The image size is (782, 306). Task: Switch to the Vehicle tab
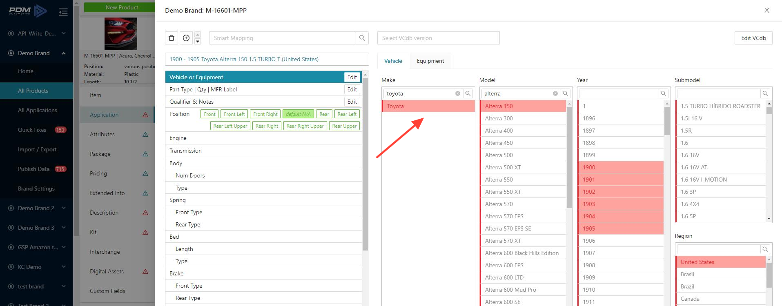[393, 61]
